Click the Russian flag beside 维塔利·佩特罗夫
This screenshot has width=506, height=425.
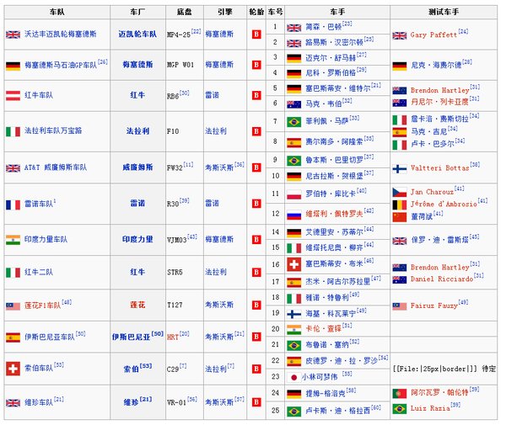coord(294,215)
